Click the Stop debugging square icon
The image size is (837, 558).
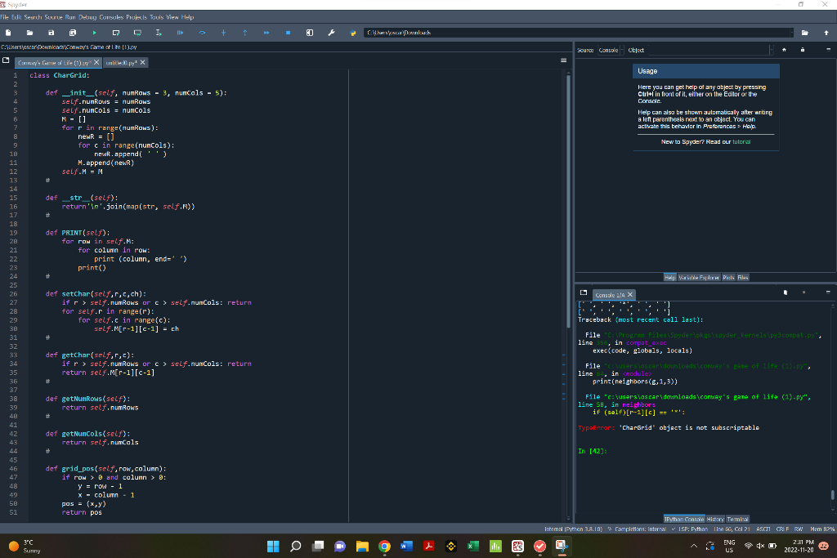coord(288,33)
